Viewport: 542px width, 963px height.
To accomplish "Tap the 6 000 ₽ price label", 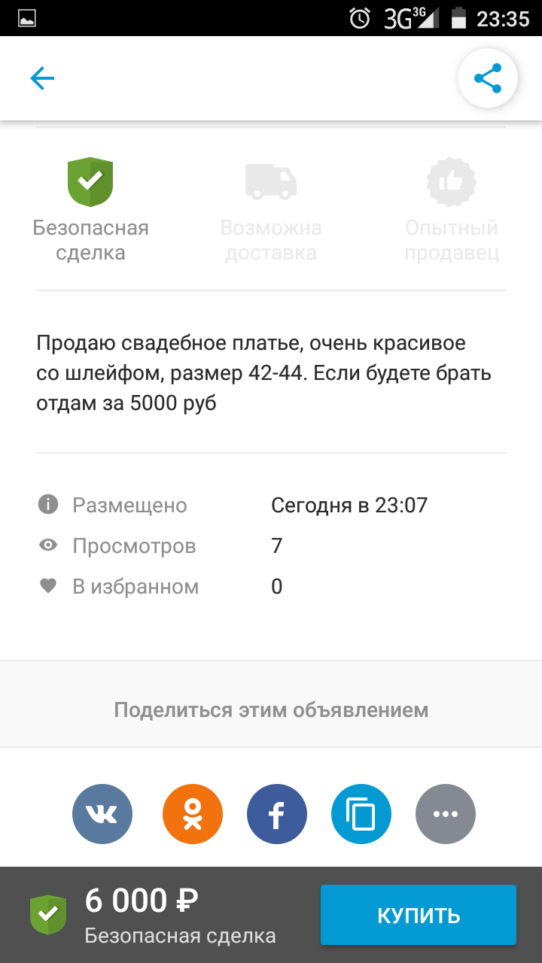I will click(x=142, y=901).
